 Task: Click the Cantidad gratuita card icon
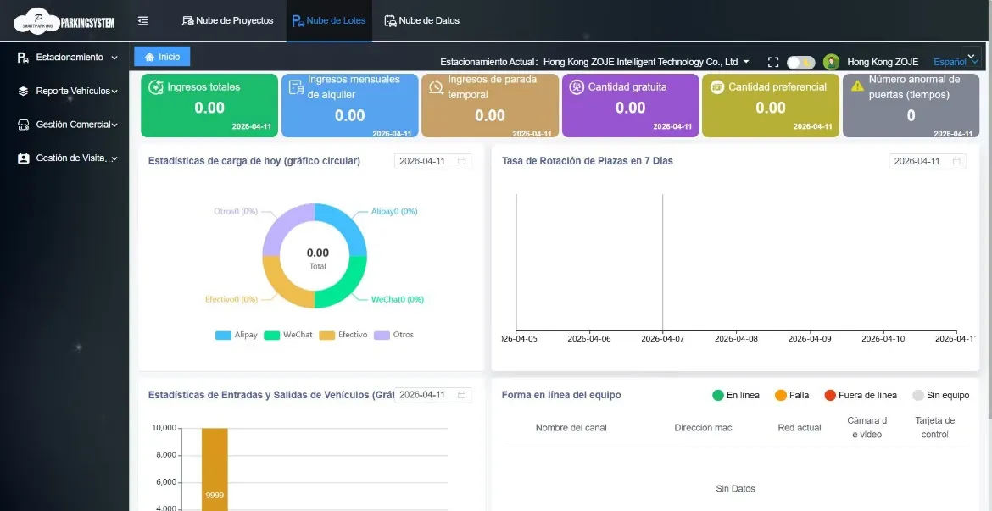point(577,86)
